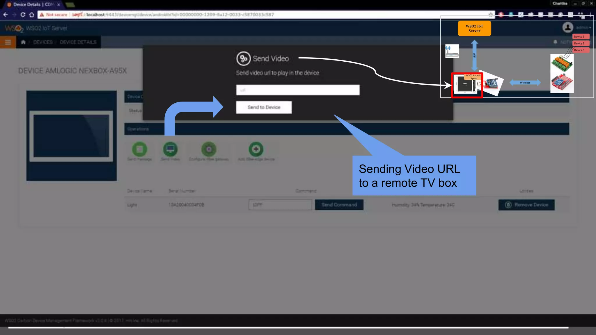The image size is (596, 335).
Task: Click the Humidity and Temperature reading text
Action: [x=423, y=205]
